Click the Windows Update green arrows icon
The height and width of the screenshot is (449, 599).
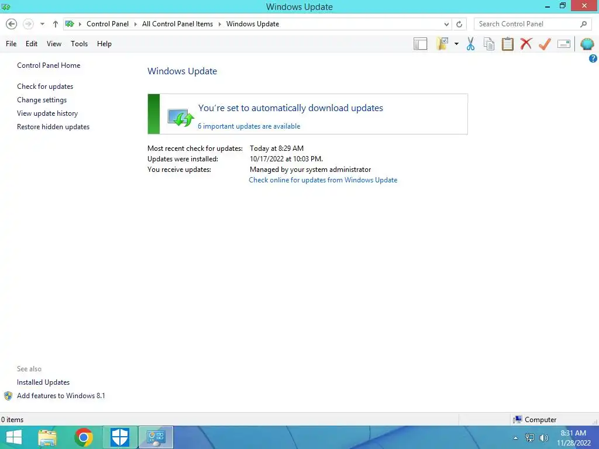[x=180, y=118]
